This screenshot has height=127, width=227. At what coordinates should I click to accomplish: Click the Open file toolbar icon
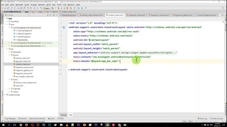[2, 8]
